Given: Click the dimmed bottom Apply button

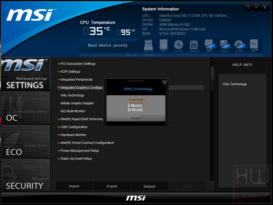Looking at the screenshot, I should [187, 186].
